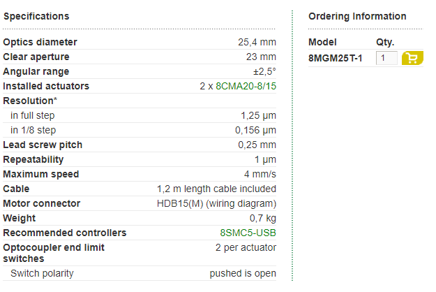436x292 pixels.
Task: Click the Optocoupler end limit switches label
Action: tap(54, 253)
